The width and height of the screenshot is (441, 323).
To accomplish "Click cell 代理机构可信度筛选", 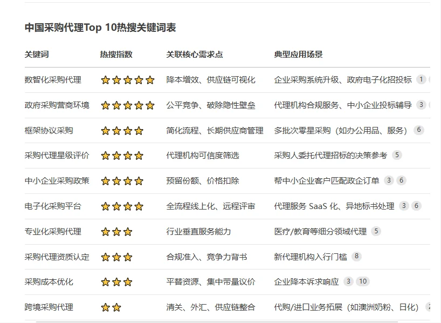I will (203, 156).
